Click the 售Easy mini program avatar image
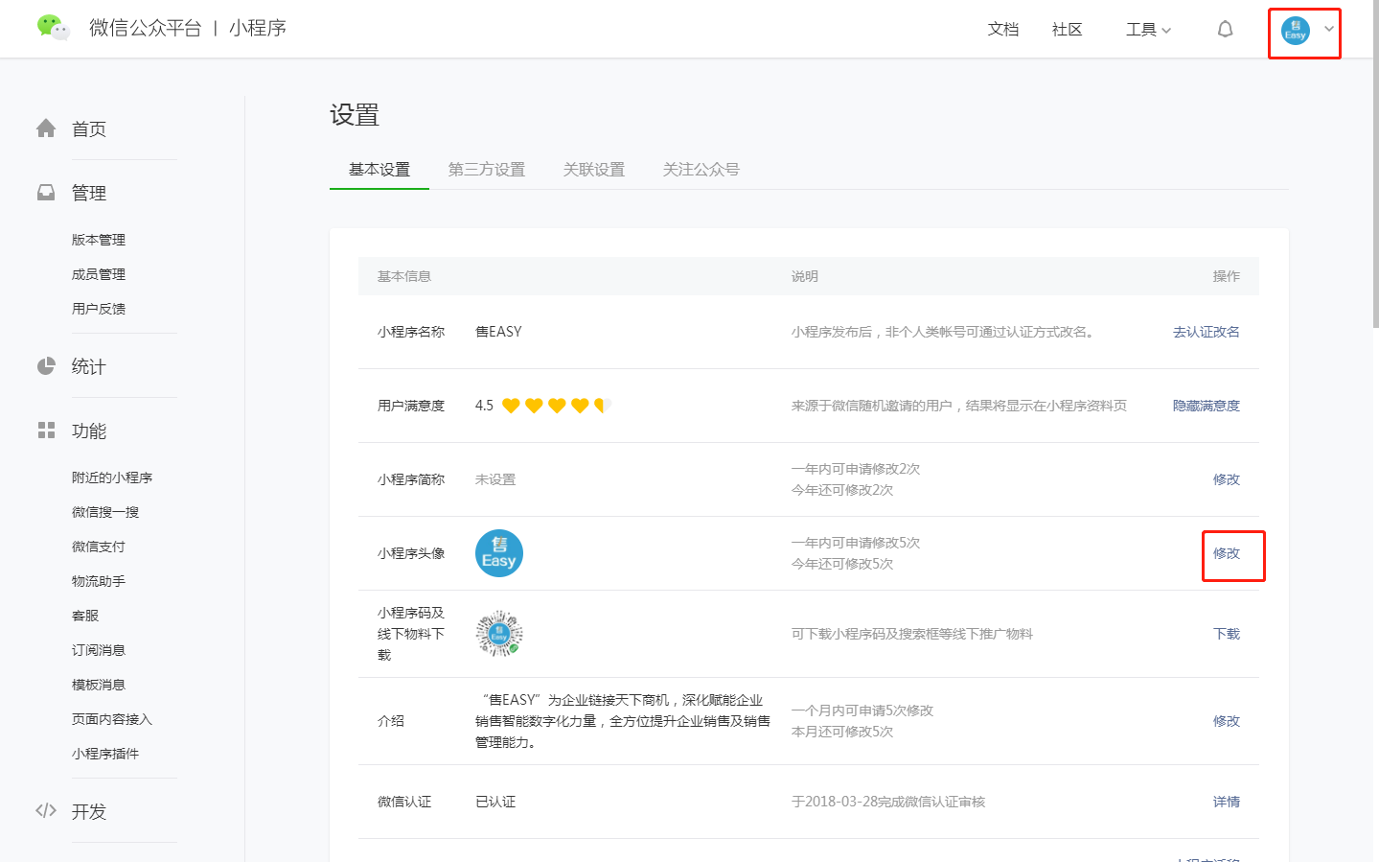The width and height of the screenshot is (1379, 862). click(498, 553)
